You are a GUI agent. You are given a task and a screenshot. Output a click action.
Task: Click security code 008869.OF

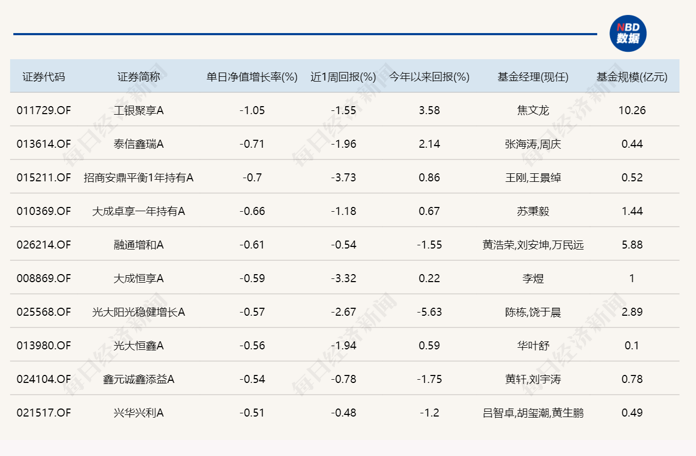44,278
